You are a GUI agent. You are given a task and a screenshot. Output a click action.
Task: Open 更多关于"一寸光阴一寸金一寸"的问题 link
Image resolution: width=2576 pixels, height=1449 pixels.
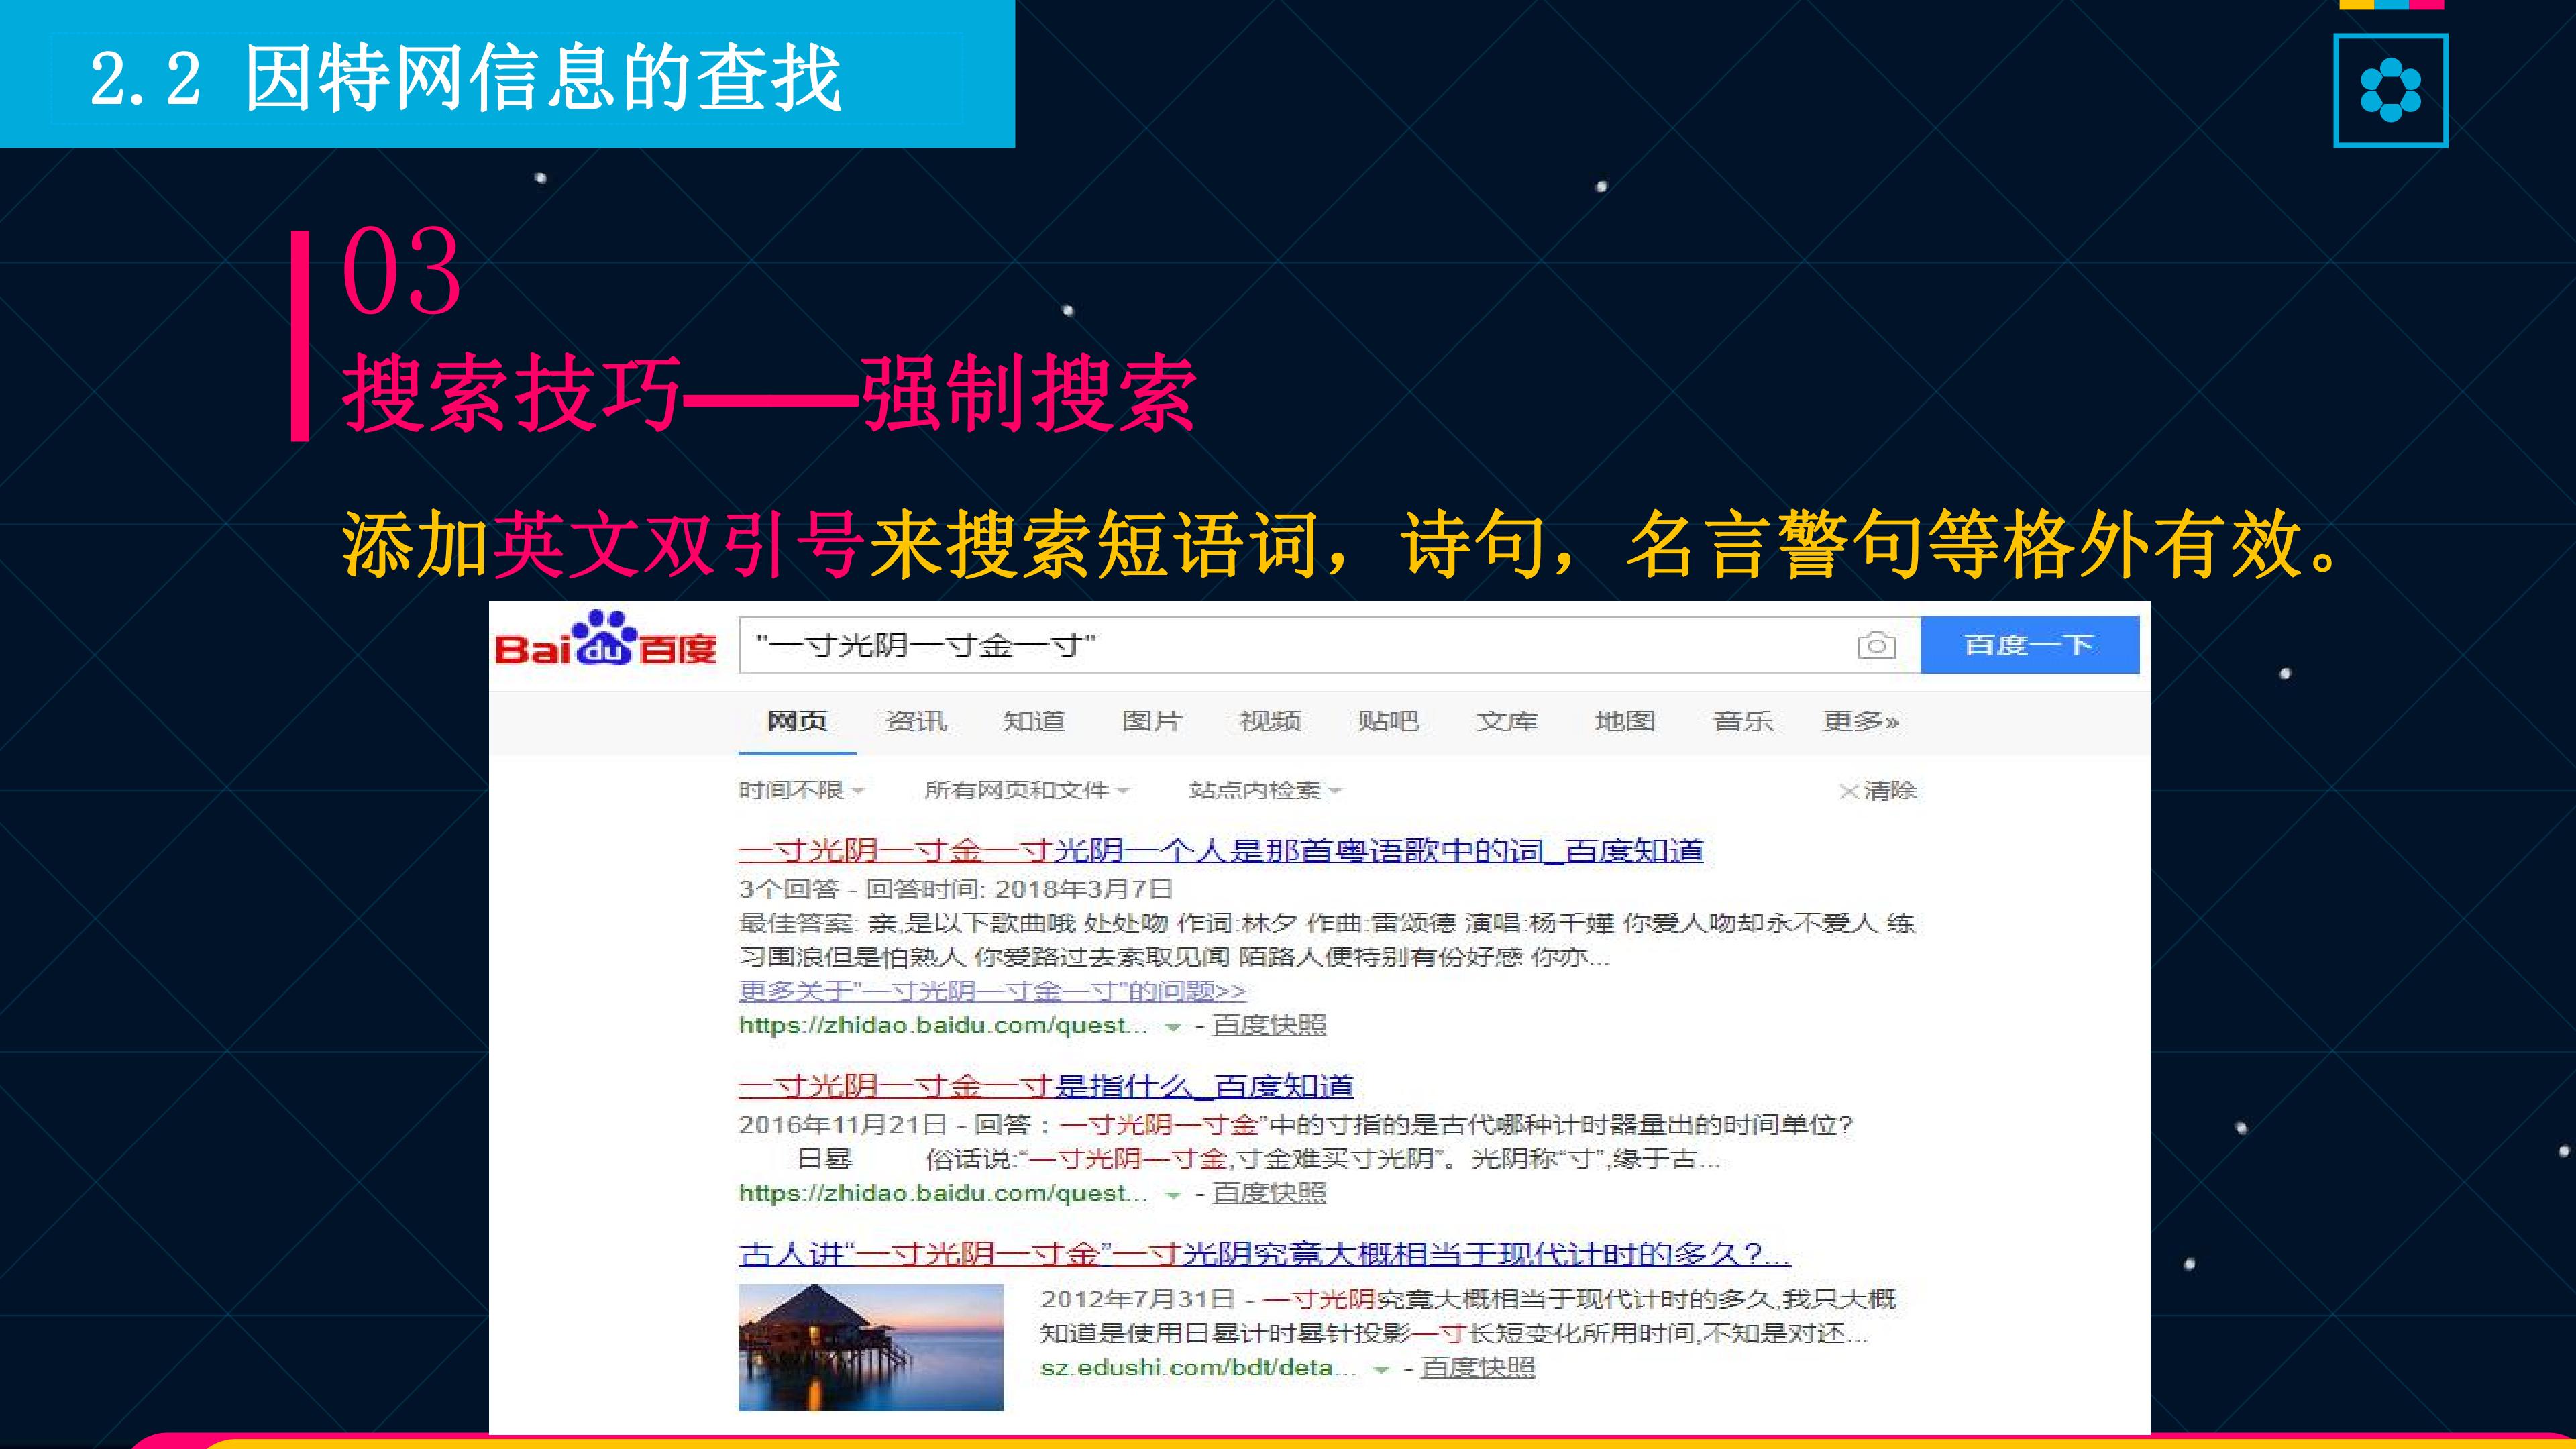992,991
